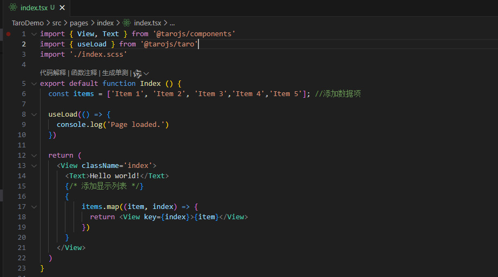Collapse the return block on line 12

point(34,156)
